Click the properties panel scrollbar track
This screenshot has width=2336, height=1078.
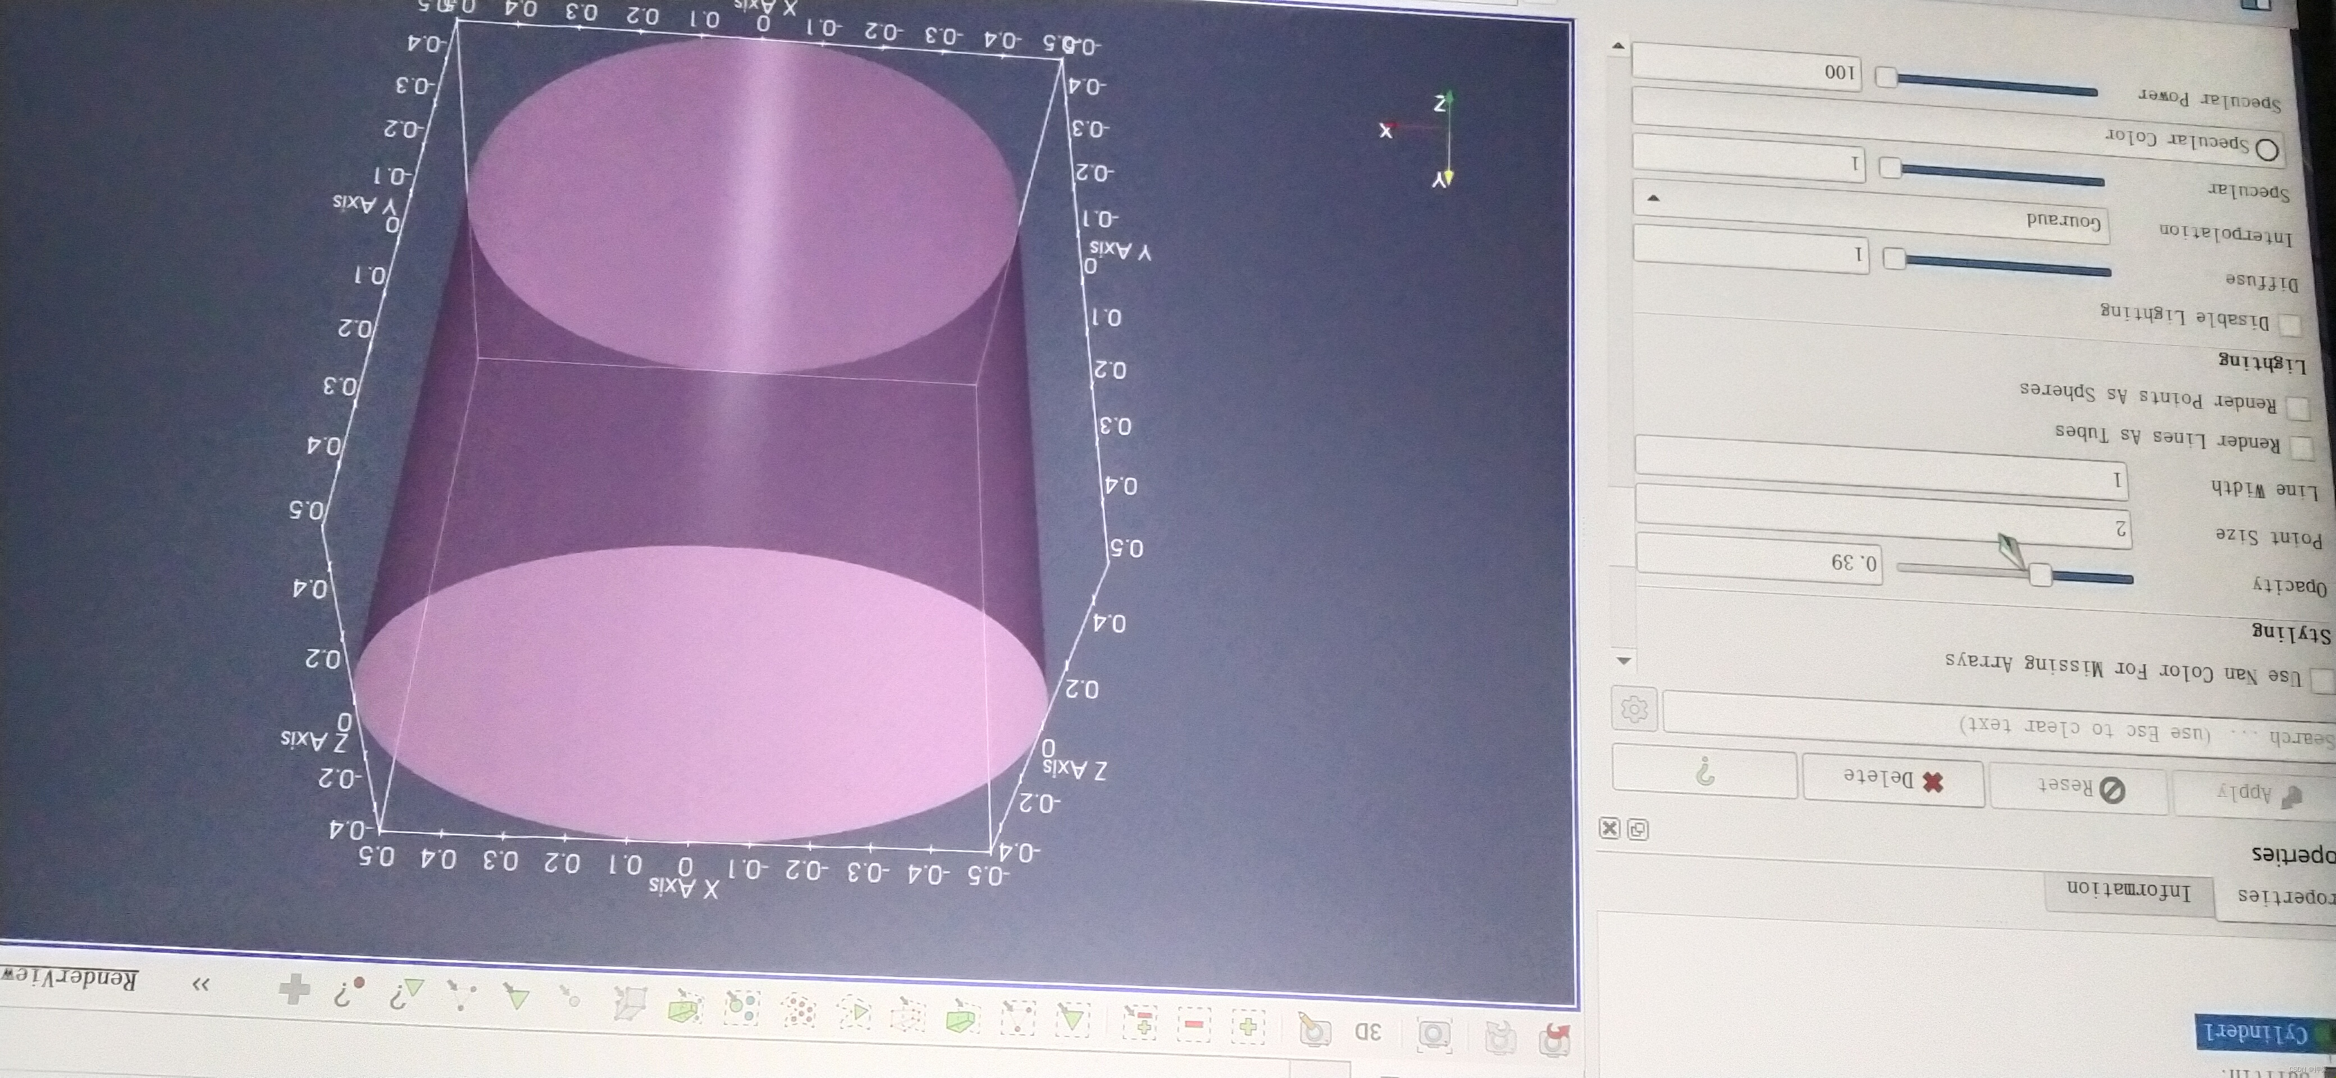[x=1621, y=354]
